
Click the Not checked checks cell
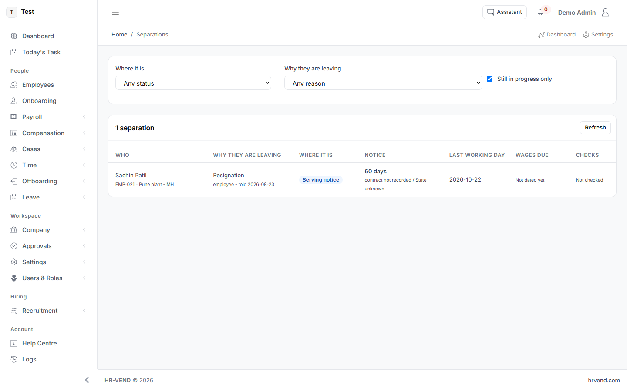click(x=590, y=180)
